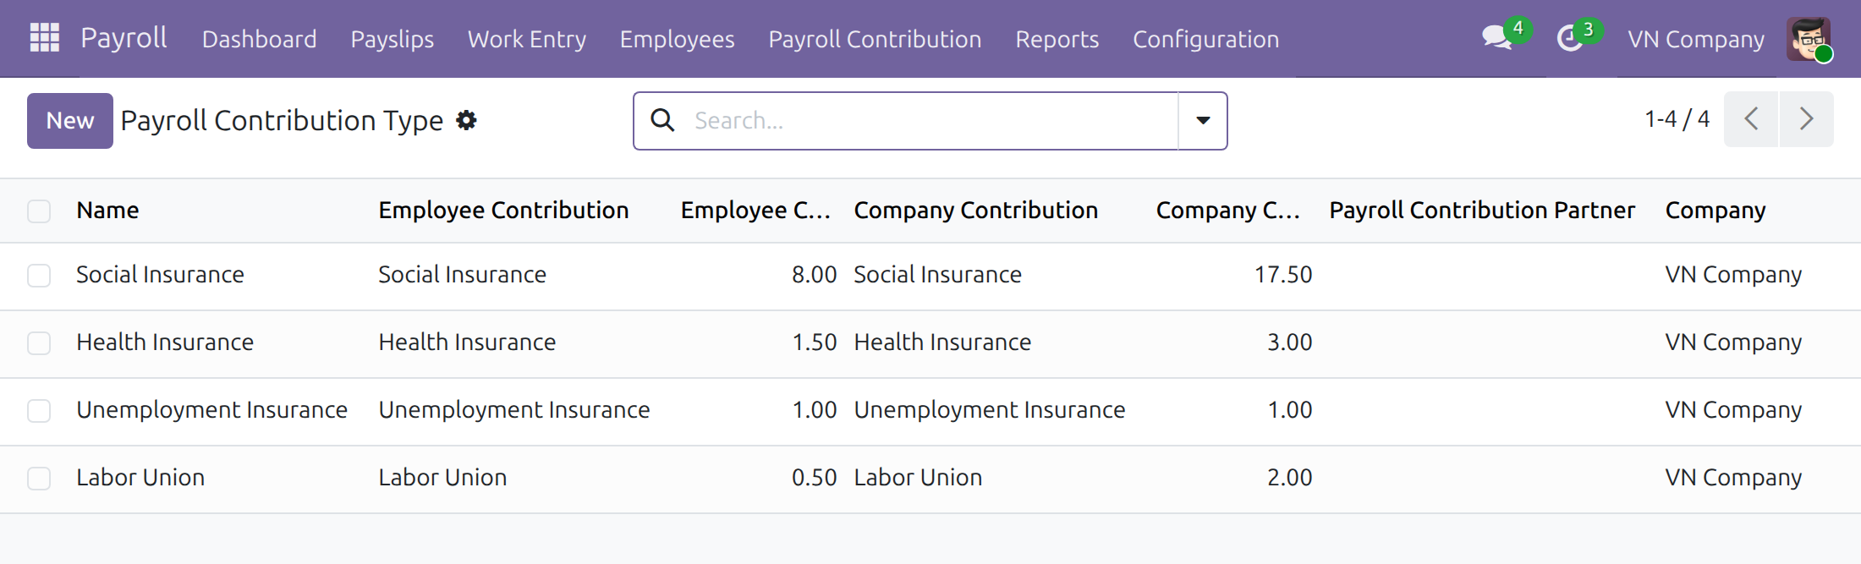Open the VN Company switcher
This screenshot has width=1861, height=564.
[1696, 39]
